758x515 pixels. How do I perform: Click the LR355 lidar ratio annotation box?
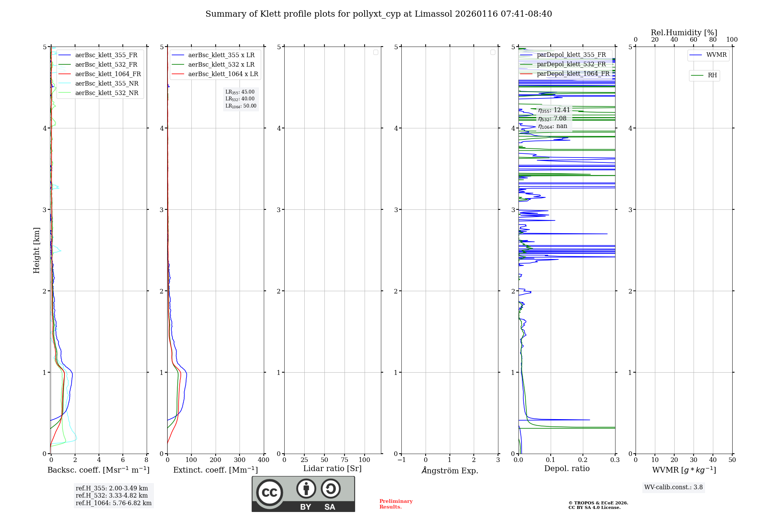point(241,99)
